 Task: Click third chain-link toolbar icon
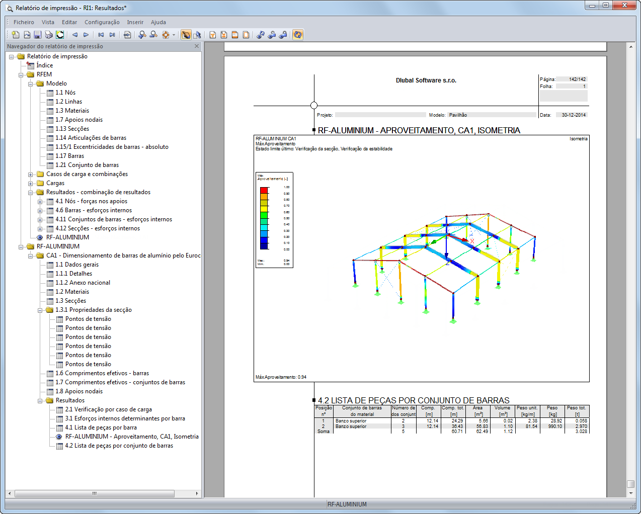283,35
